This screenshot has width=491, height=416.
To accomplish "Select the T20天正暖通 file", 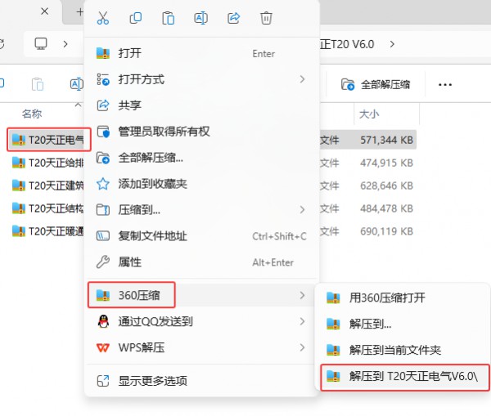I will tap(47, 231).
